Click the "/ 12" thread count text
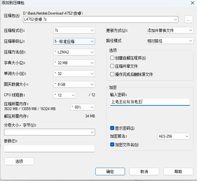The image size is (197, 181). (92, 95)
